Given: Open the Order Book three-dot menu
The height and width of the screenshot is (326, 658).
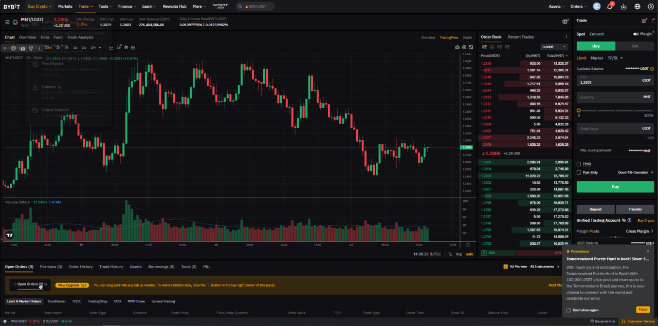Looking at the screenshot, I should pos(566,37).
